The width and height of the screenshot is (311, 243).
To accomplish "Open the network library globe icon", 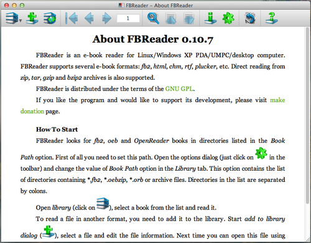I will coord(50,18).
